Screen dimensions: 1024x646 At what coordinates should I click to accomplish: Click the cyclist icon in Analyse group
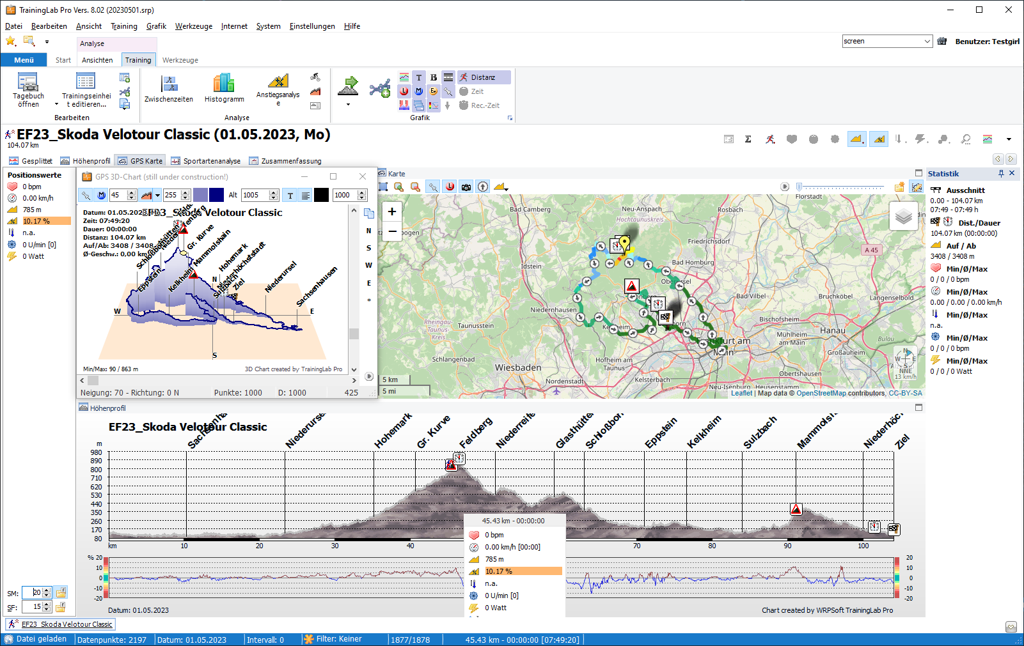pyautogui.click(x=315, y=77)
